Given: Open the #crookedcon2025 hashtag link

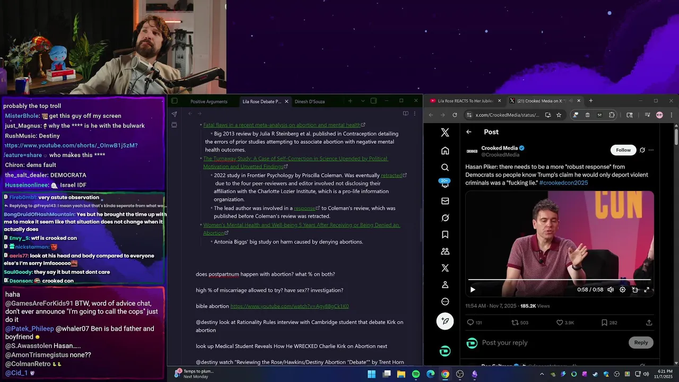Looking at the screenshot, I should (x=563, y=183).
